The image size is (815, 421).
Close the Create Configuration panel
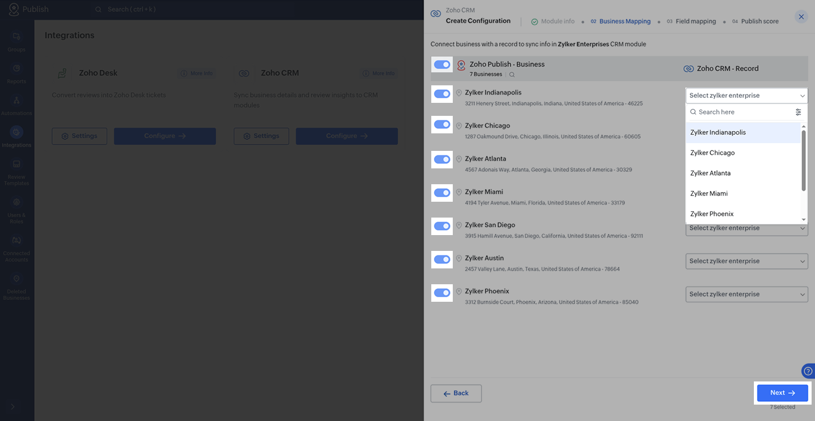tap(801, 17)
